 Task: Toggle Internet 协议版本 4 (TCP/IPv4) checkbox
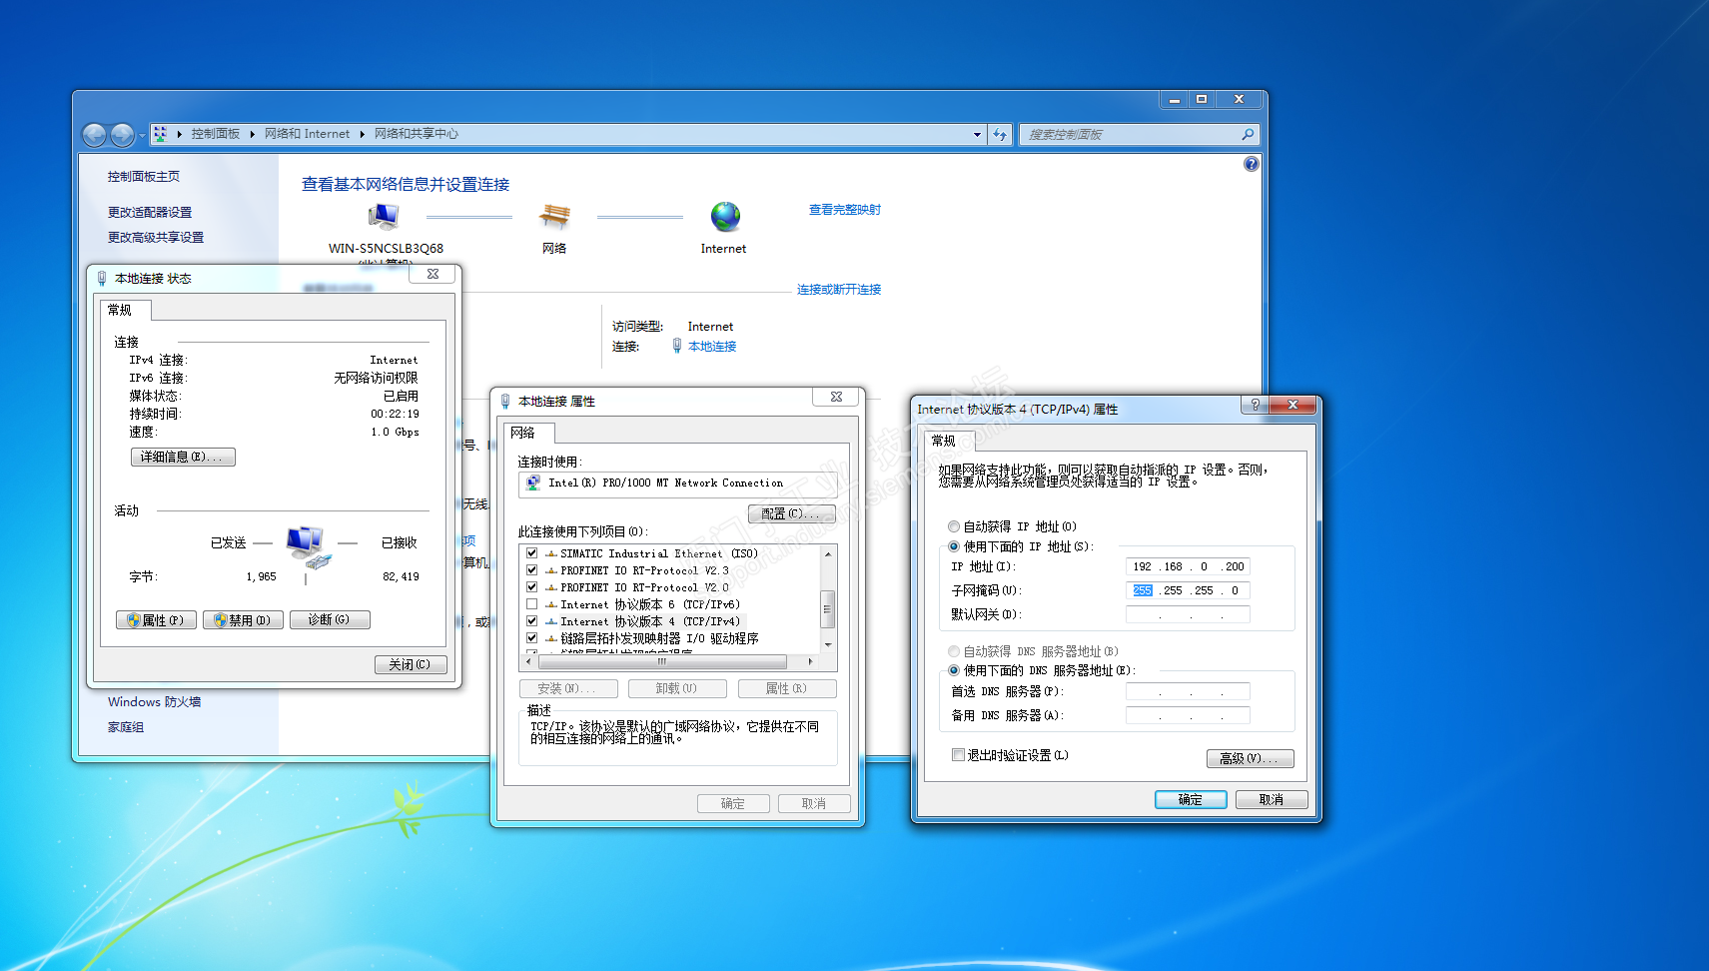pyautogui.click(x=532, y=621)
